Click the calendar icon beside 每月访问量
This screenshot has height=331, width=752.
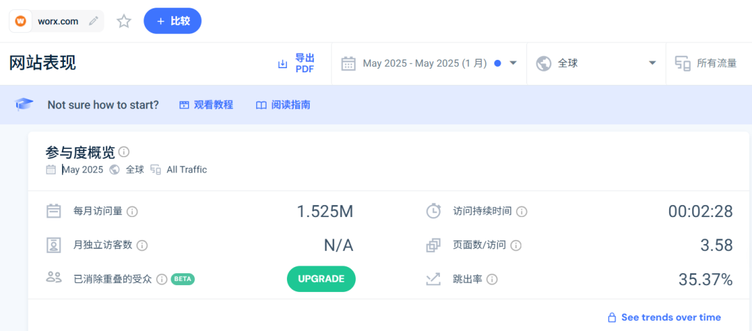[x=54, y=211]
